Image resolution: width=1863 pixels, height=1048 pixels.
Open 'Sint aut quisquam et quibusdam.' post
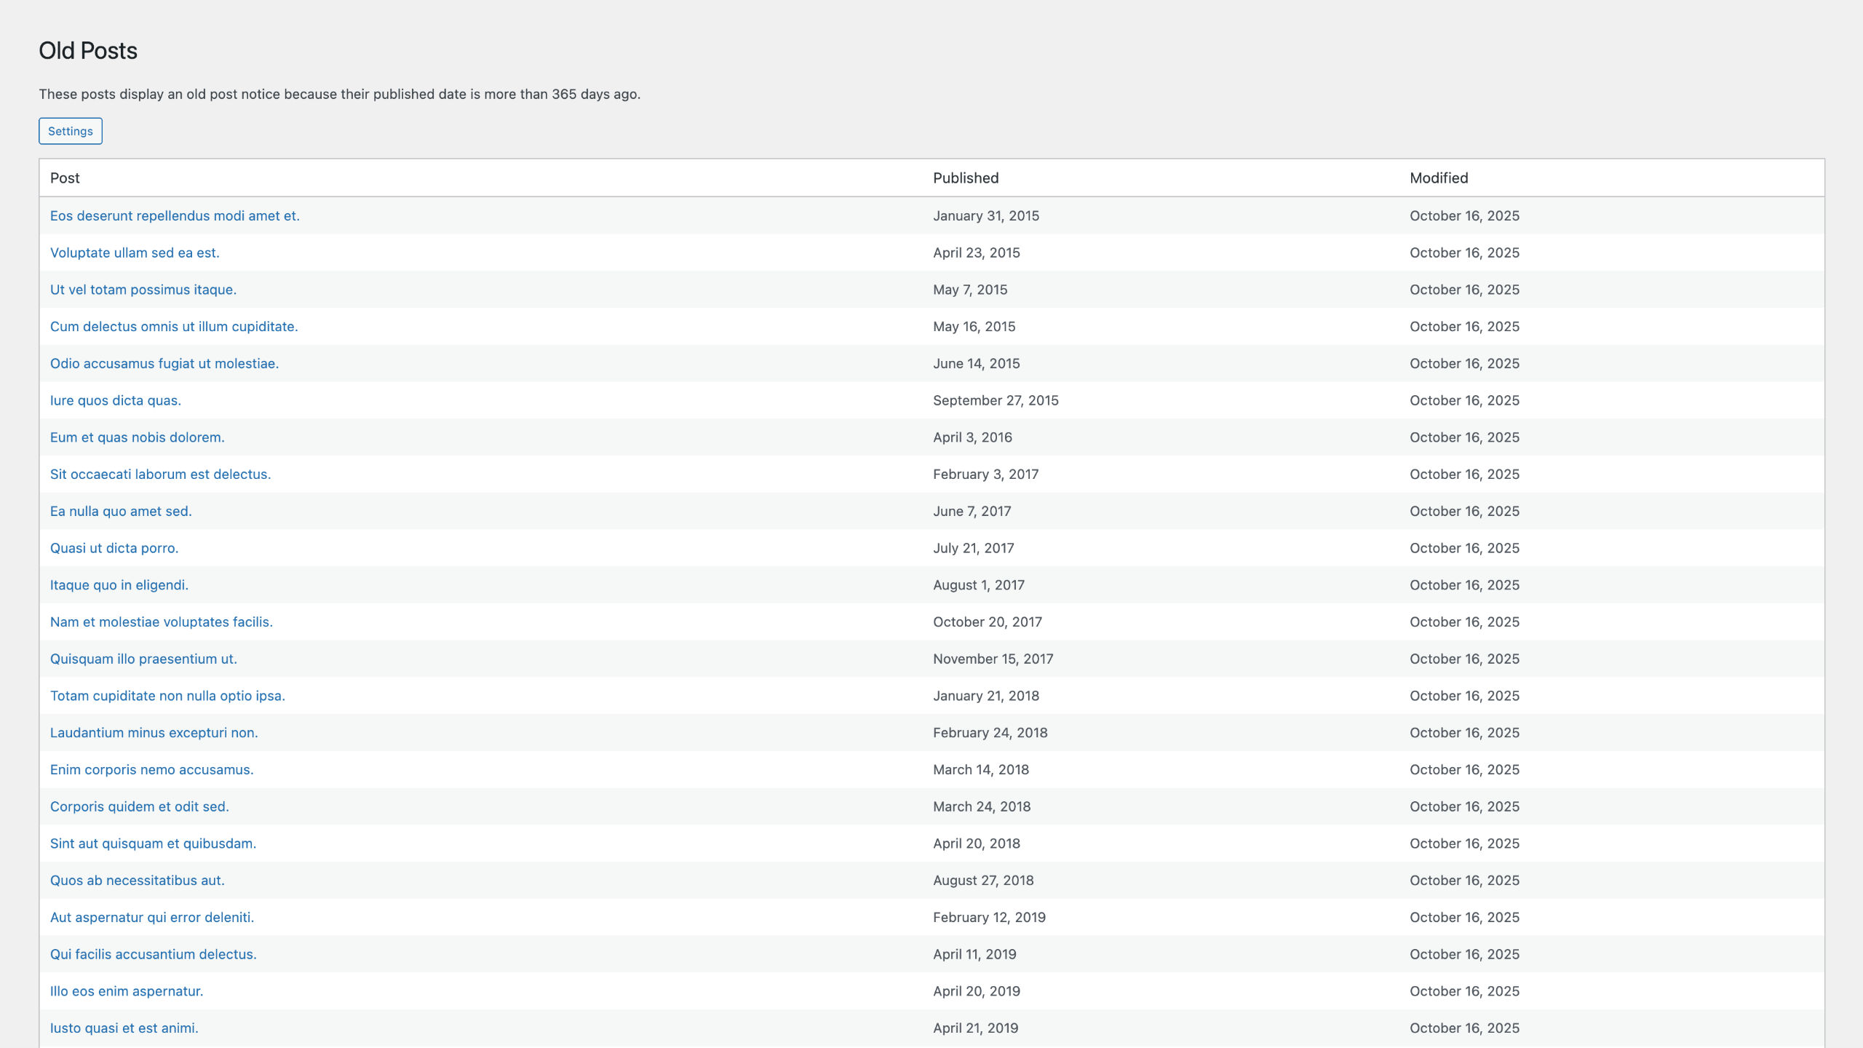[x=154, y=843]
